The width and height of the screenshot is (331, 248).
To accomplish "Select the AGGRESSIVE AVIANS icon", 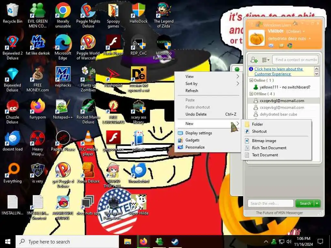I will (63, 207).
